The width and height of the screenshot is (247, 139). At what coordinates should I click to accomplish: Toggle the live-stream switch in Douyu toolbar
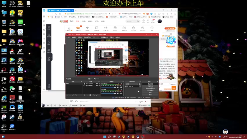point(78,28)
